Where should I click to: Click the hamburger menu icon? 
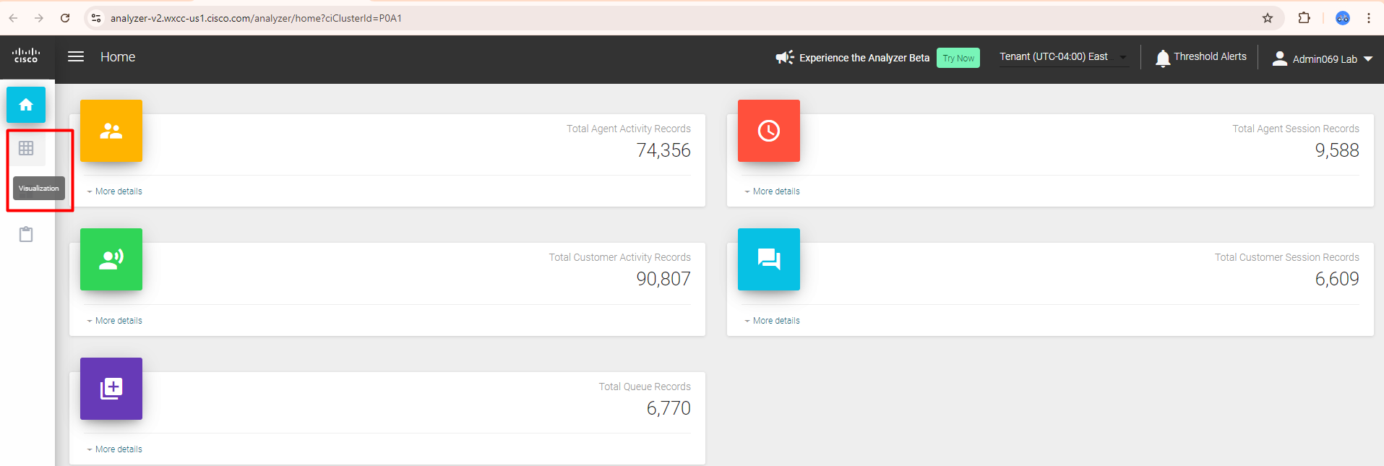click(x=76, y=56)
